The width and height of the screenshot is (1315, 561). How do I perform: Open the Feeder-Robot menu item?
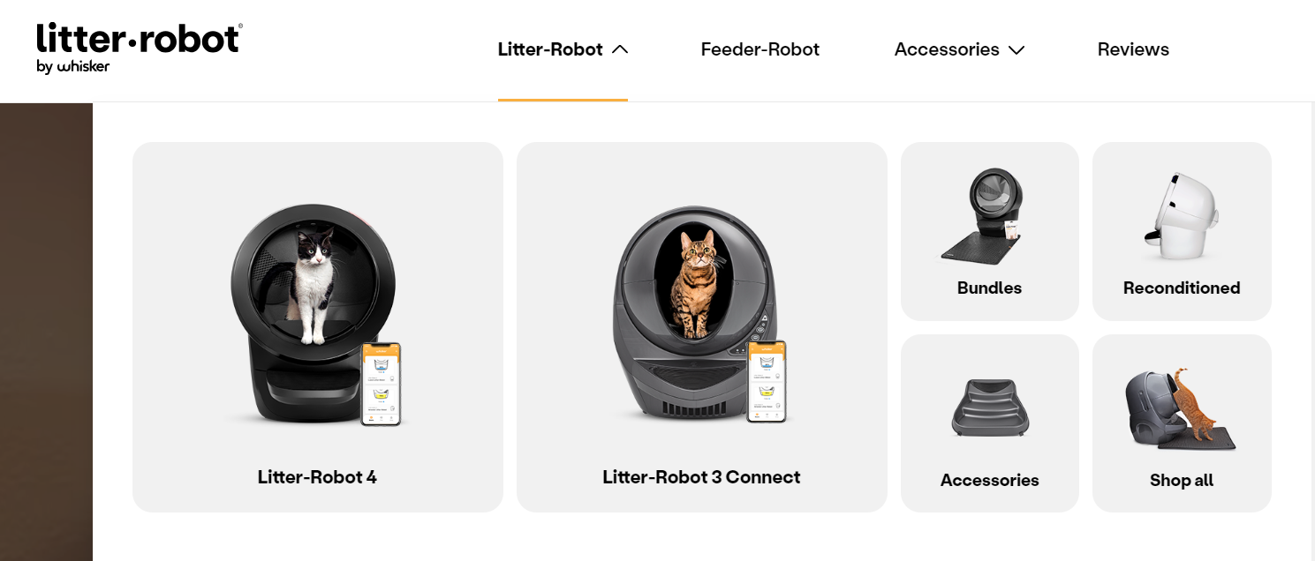[x=760, y=49]
